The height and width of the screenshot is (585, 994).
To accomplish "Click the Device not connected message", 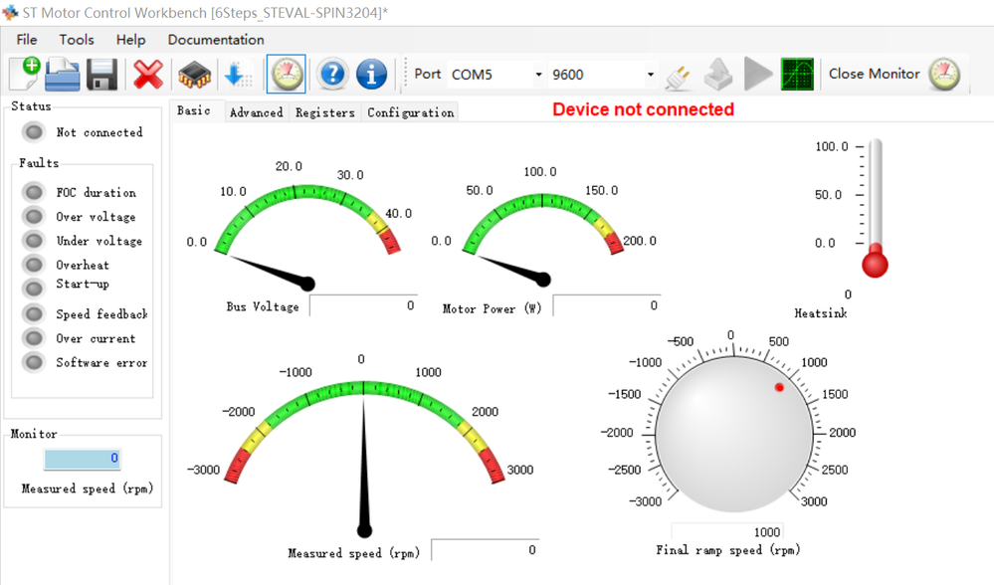I will pyautogui.click(x=643, y=109).
